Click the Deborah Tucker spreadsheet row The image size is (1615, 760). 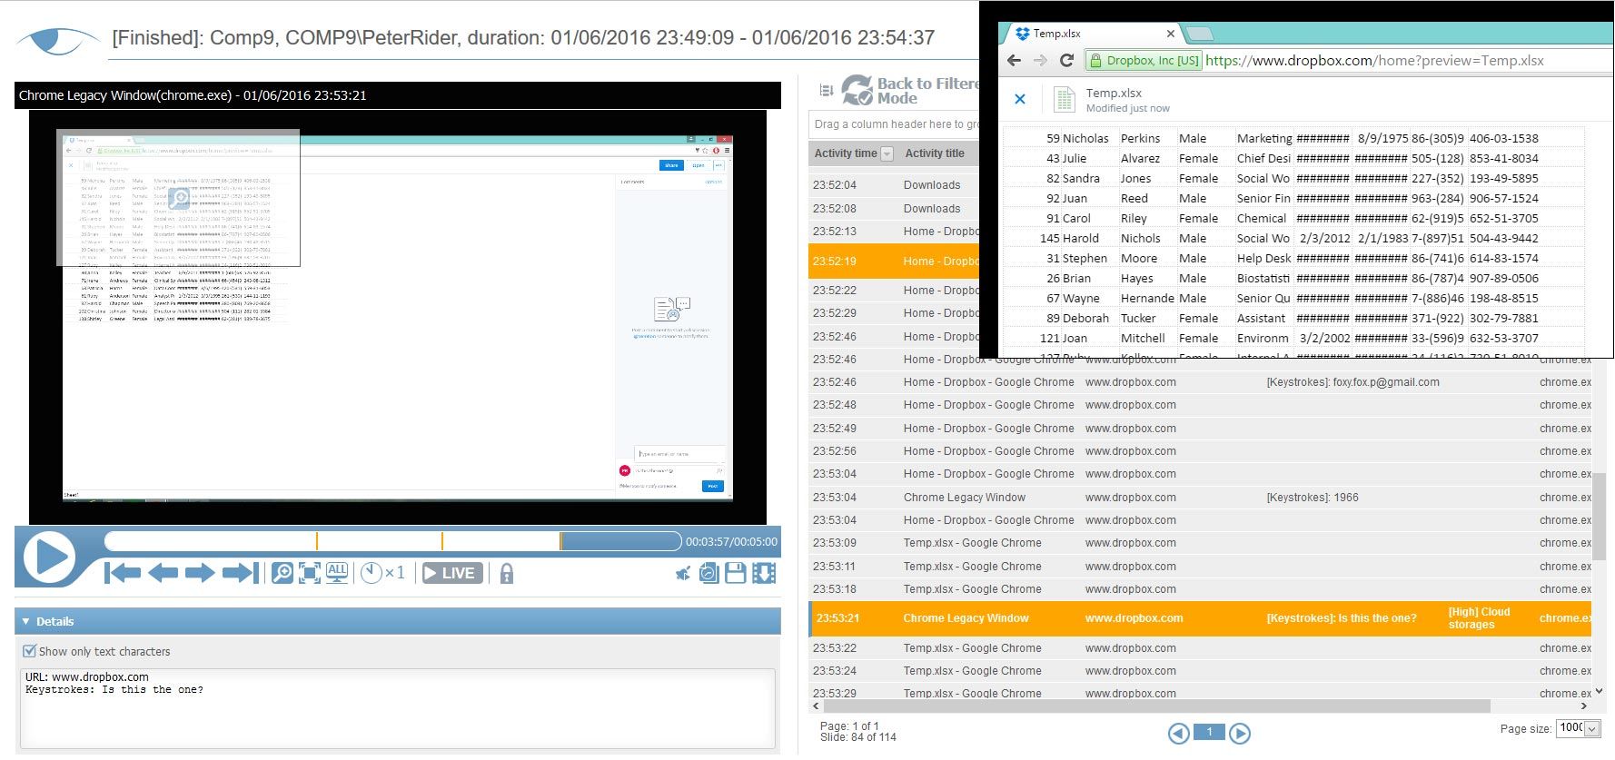tap(1293, 318)
